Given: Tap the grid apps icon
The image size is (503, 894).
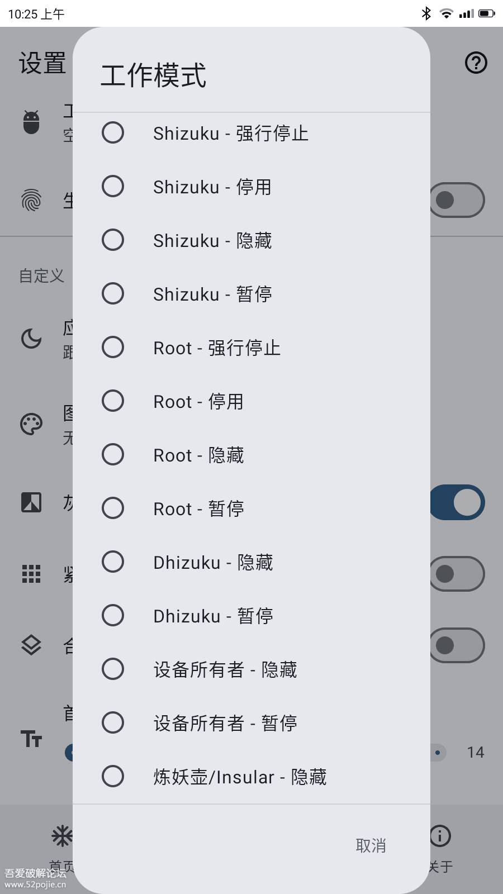Looking at the screenshot, I should [x=31, y=574].
